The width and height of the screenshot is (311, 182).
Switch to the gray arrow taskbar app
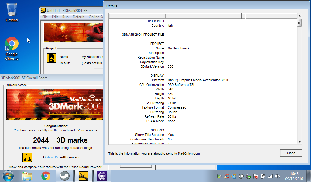pyautogui.click(x=65, y=176)
